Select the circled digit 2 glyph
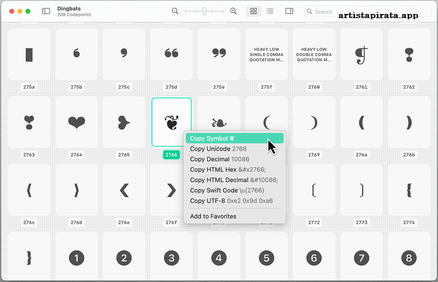 coord(124,256)
